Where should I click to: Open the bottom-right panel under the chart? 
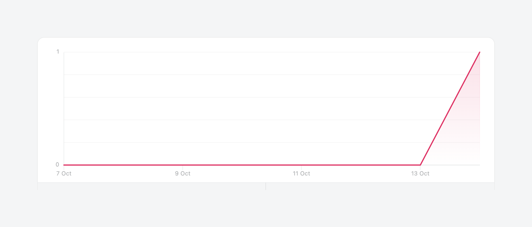[380, 186]
